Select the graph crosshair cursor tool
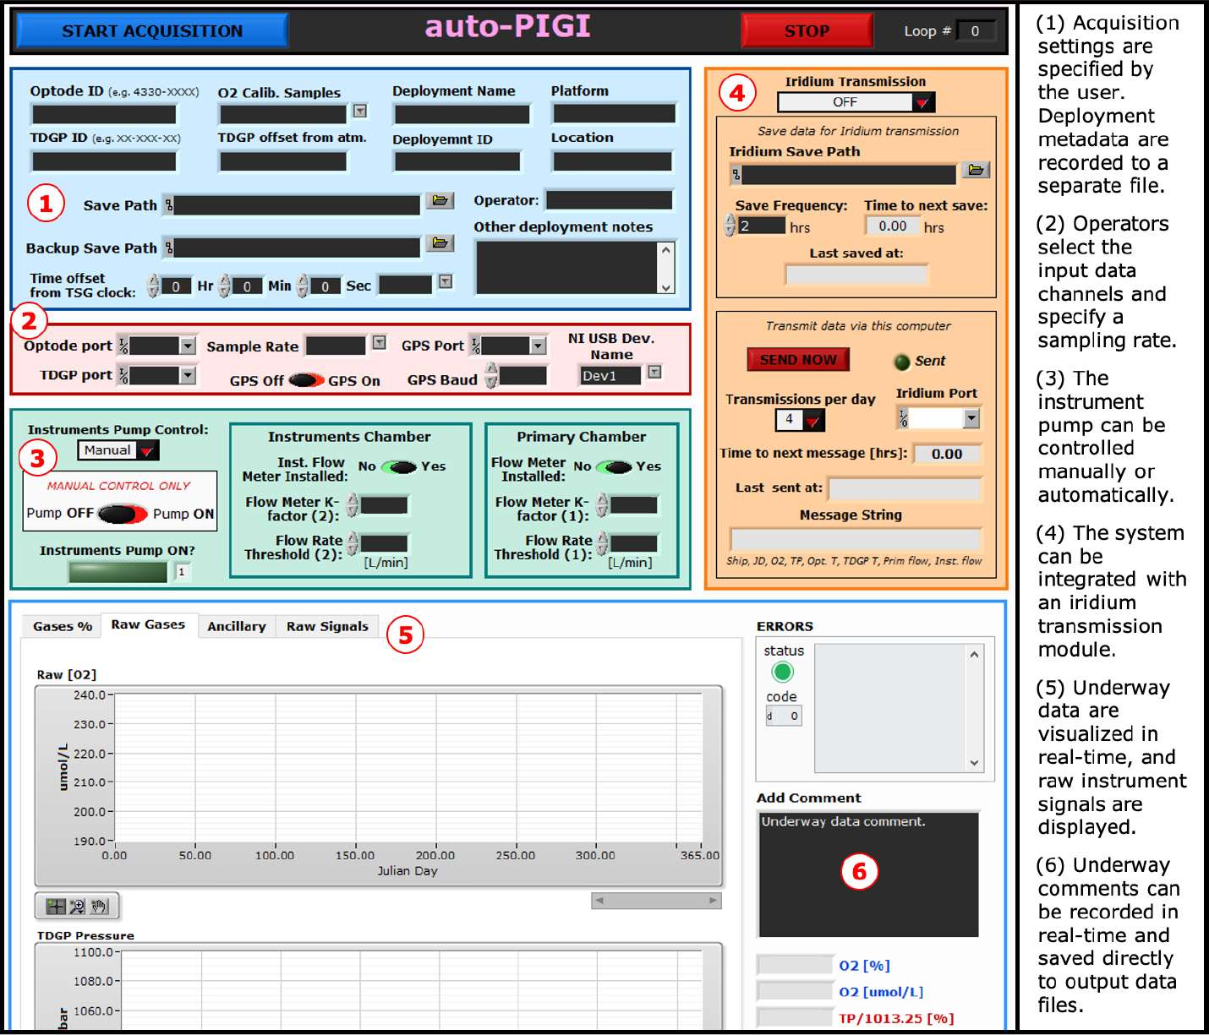 (56, 907)
